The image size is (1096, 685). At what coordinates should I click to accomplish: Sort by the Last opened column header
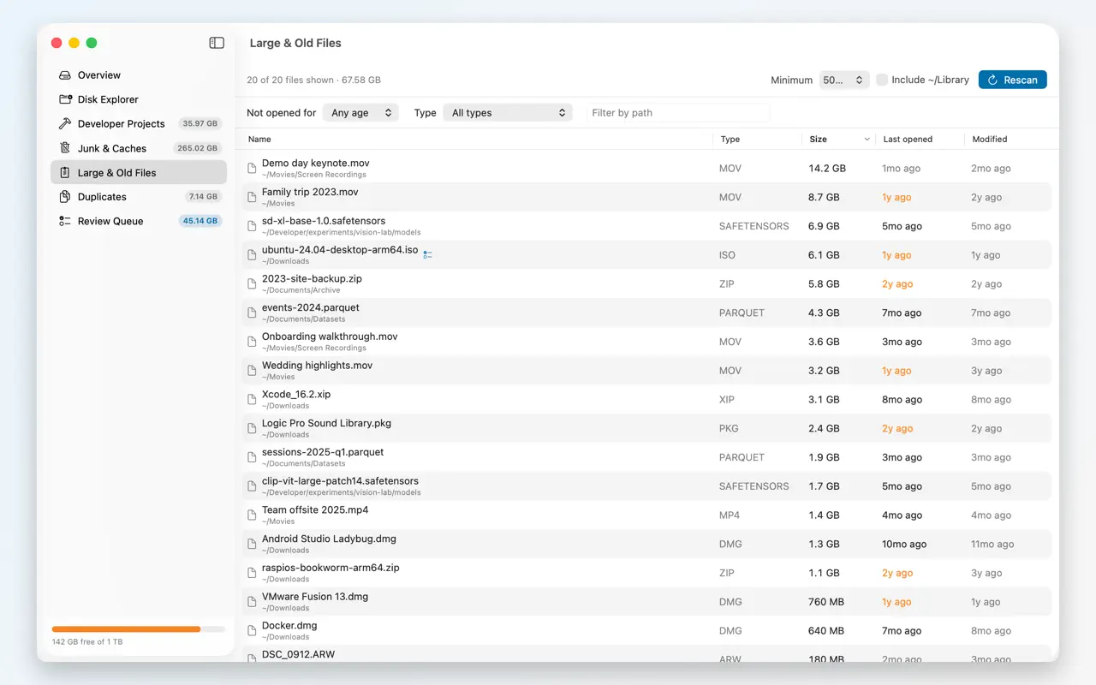[x=920, y=139]
